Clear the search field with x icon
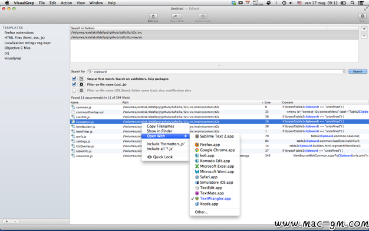This screenshot has width=369, height=231. click(x=344, y=71)
